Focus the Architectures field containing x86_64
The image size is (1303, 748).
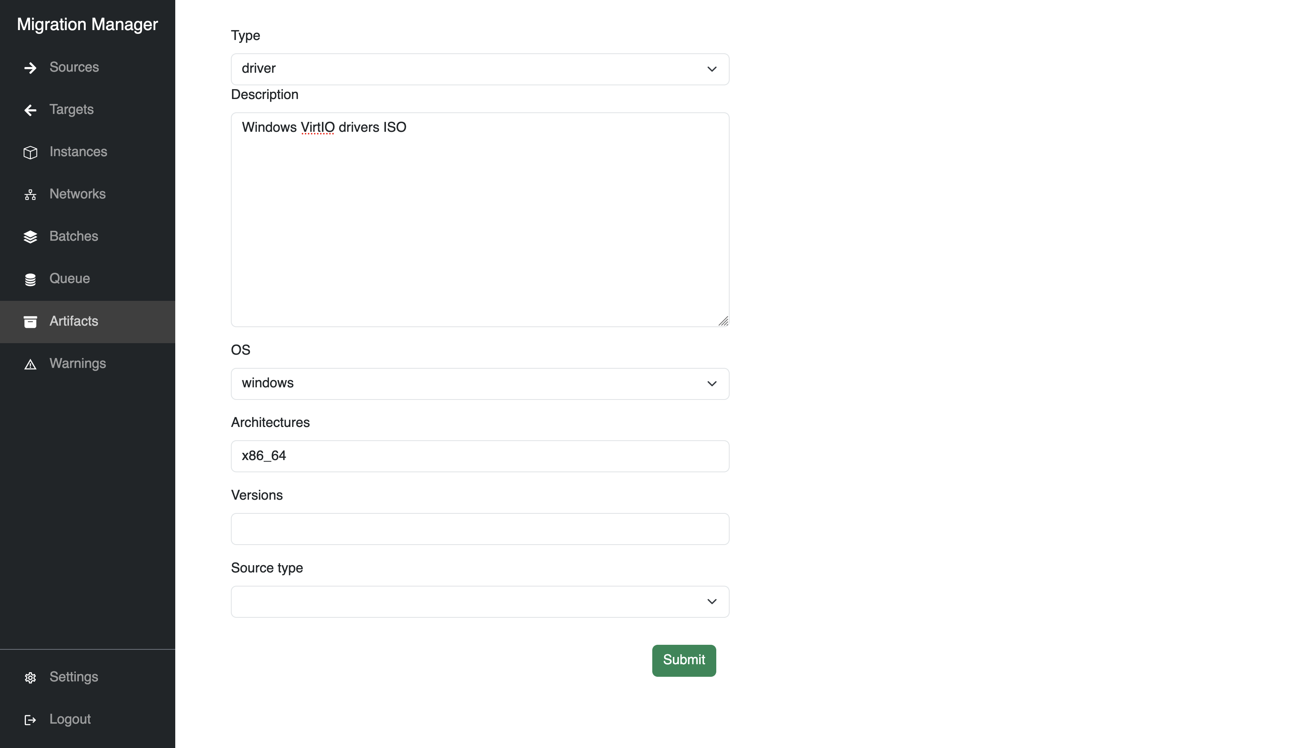(x=479, y=456)
